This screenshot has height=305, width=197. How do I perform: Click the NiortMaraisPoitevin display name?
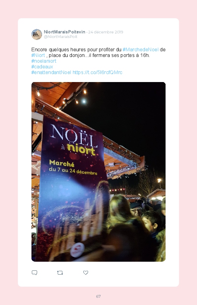pyautogui.click(x=64, y=32)
